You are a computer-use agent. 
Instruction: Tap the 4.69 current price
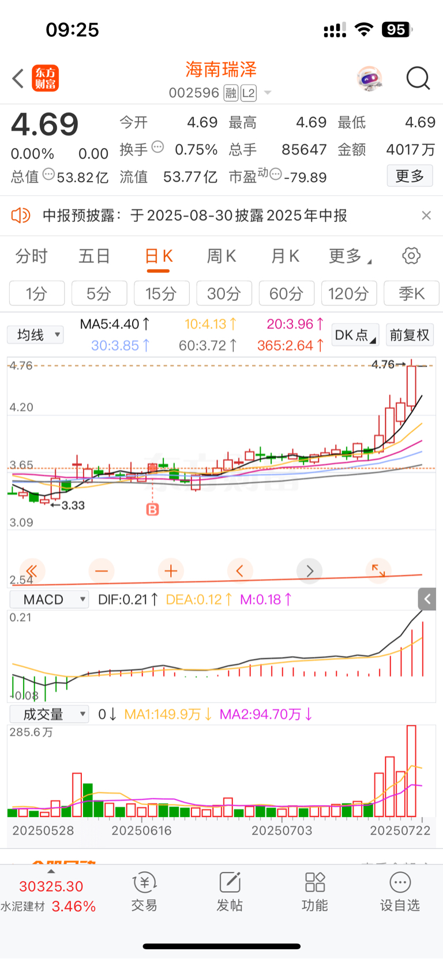[x=45, y=125]
